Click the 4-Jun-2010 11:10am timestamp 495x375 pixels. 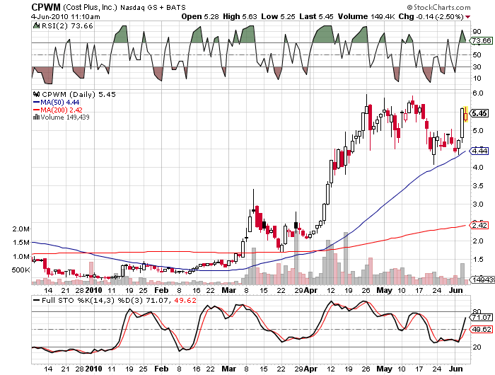click(66, 17)
